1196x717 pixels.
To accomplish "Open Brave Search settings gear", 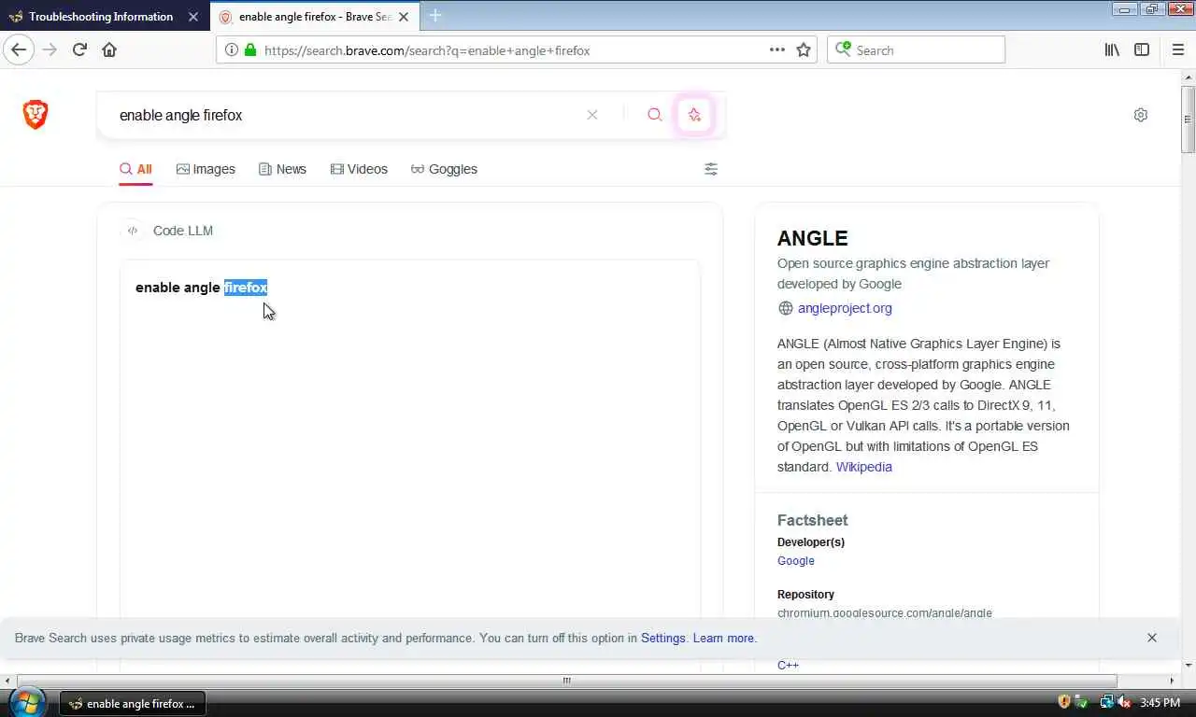I will 1141,115.
